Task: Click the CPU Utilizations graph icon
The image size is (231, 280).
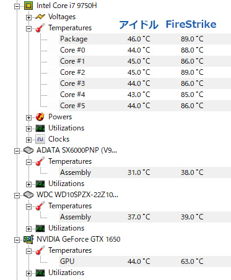Action: (x=40, y=128)
